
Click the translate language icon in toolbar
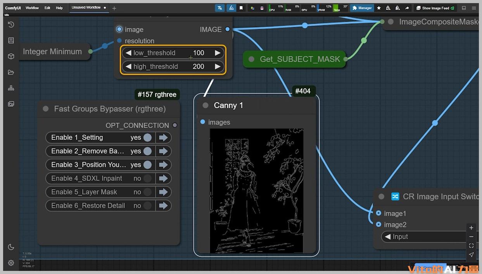(220, 8)
